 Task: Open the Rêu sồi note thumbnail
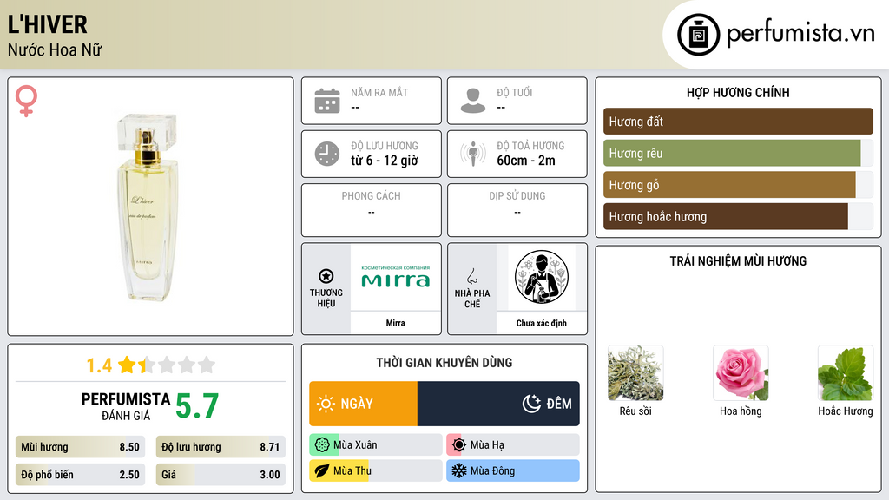635,373
